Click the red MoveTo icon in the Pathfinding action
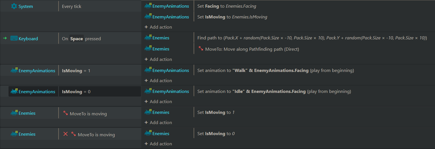Image resolution: width=435 pixels, height=149 pixels. tap(201, 49)
